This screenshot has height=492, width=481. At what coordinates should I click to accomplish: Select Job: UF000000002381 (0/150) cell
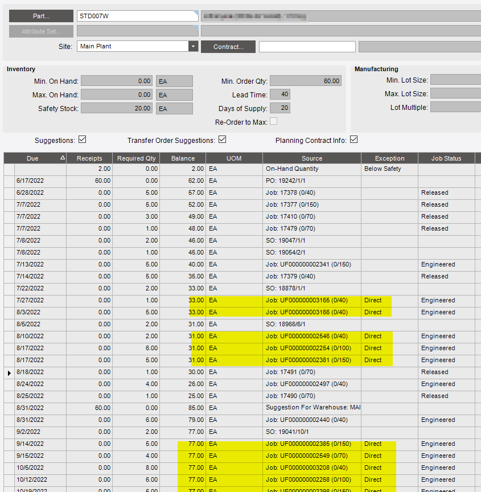[x=312, y=360]
